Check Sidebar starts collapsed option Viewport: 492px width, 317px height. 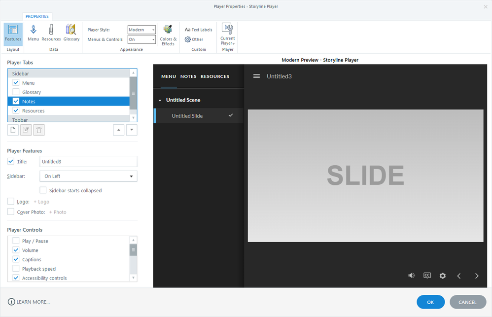[43, 190]
